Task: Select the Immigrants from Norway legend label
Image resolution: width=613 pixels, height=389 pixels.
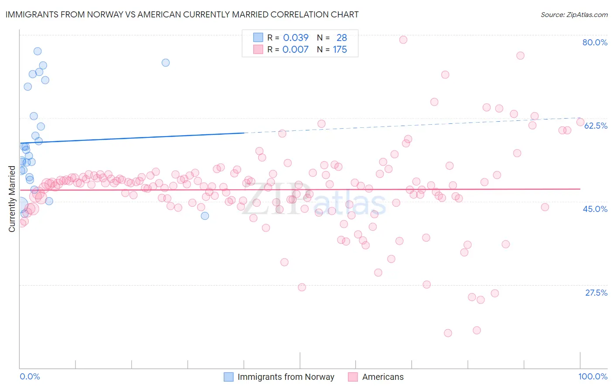Action: (286, 377)
